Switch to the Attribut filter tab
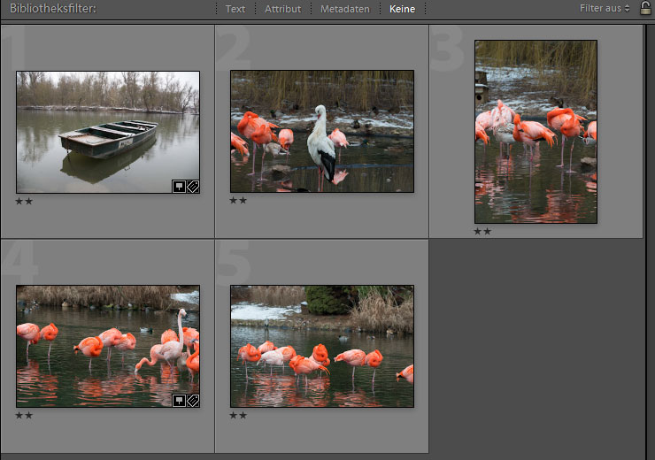The image size is (655, 460). [282, 9]
